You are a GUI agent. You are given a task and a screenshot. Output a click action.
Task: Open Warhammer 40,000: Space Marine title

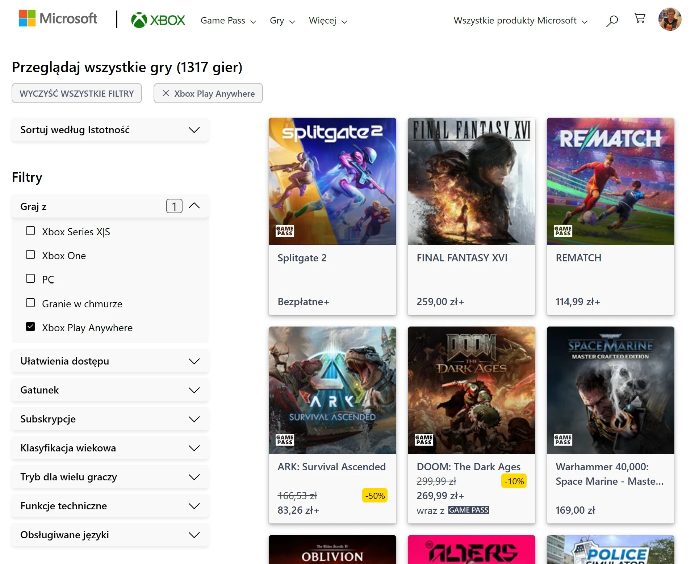[610, 474]
